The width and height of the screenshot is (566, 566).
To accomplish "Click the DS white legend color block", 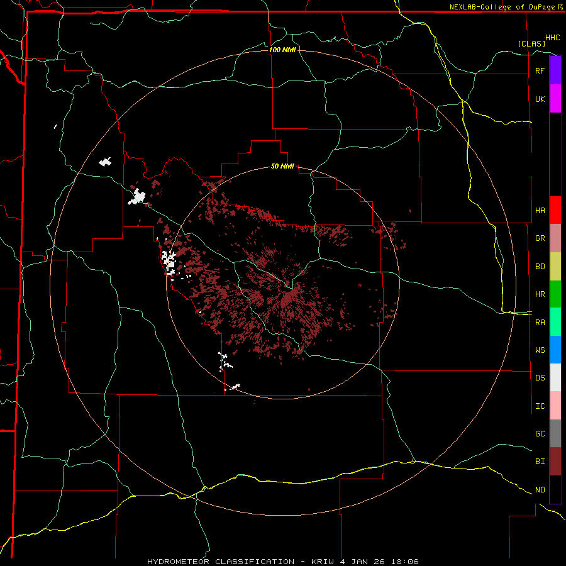I will (x=555, y=377).
